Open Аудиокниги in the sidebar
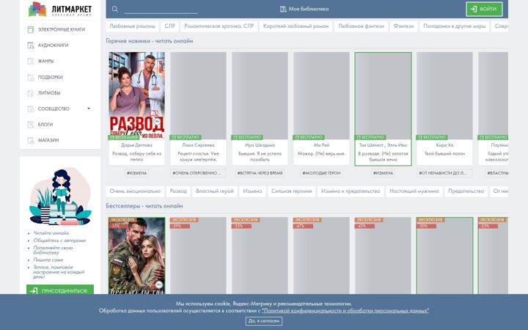The width and height of the screenshot is (528, 330). (53, 45)
